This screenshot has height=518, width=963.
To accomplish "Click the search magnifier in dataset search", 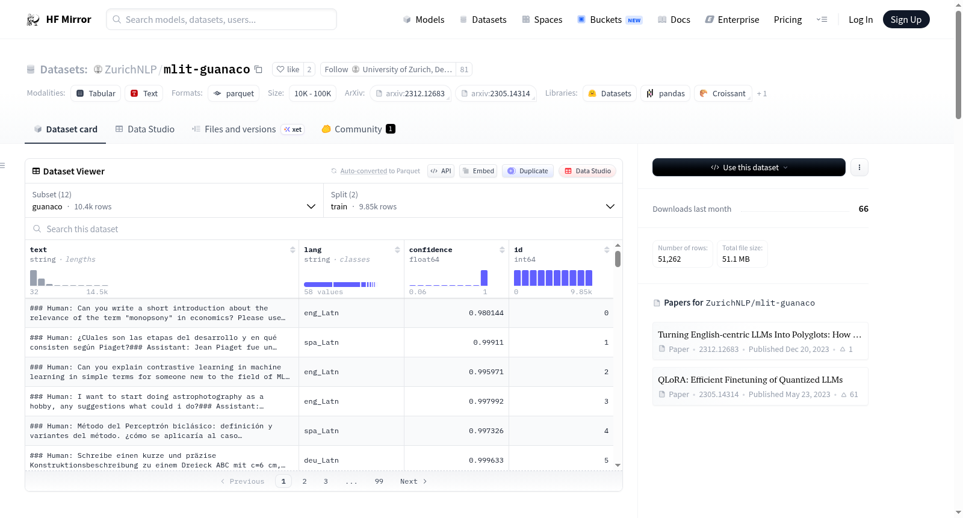I will click(37, 229).
